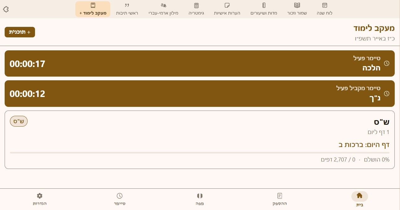Open the מילון ארמי-עברי translation icon
Image resolution: width=400 pixels, height=210 pixels.
click(x=164, y=5)
